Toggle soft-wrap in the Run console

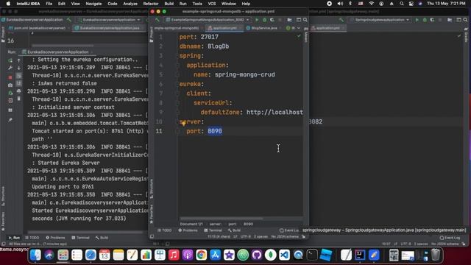coord(19,76)
